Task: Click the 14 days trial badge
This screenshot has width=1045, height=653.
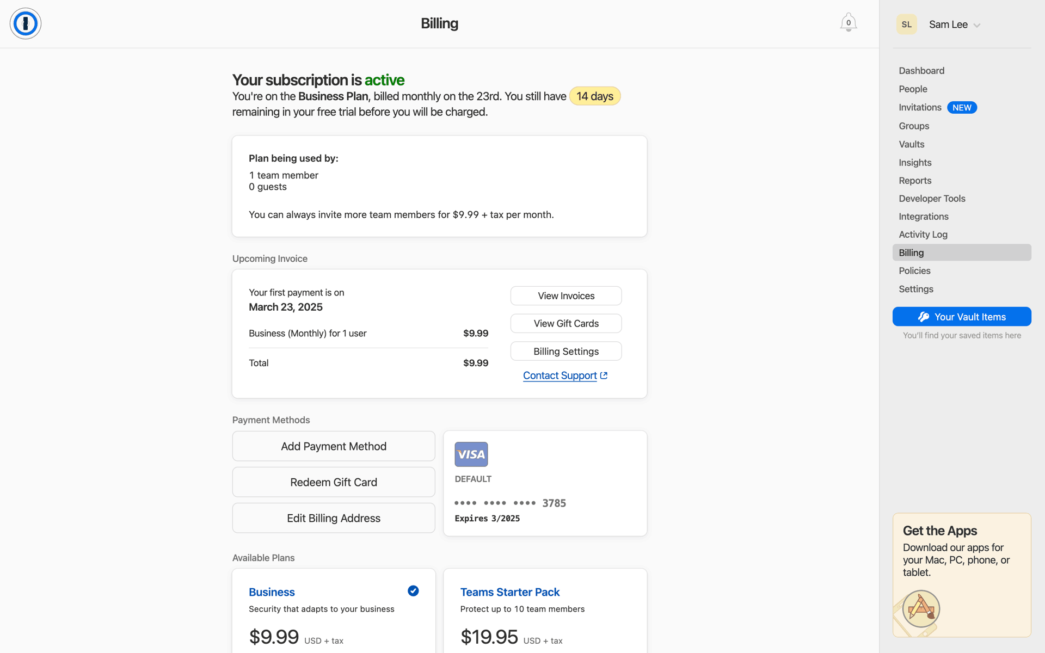Action: [595, 96]
